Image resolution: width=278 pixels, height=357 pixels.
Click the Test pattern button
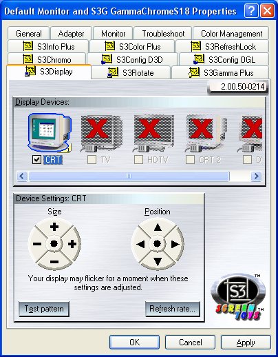pos(44,309)
